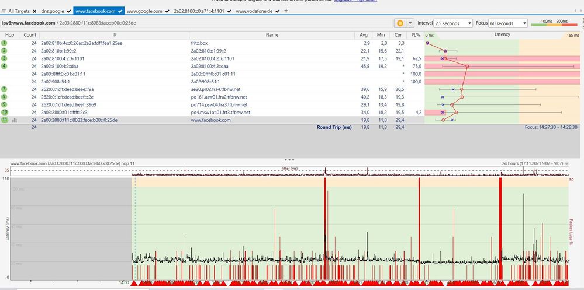Click the 62,5 packet loss value on hop 3

coord(417,58)
